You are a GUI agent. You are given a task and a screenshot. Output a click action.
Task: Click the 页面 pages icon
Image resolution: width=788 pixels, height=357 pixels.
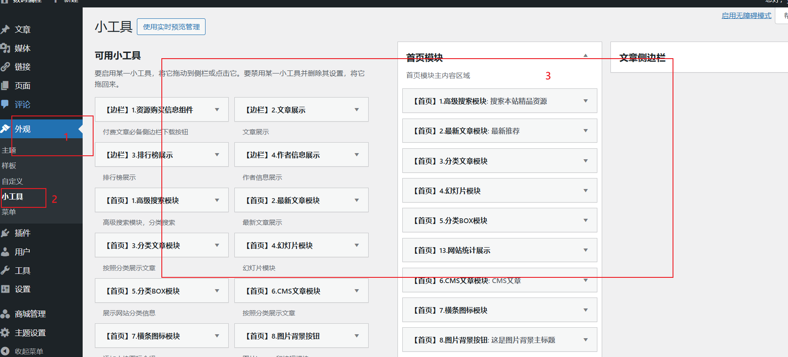coord(5,86)
